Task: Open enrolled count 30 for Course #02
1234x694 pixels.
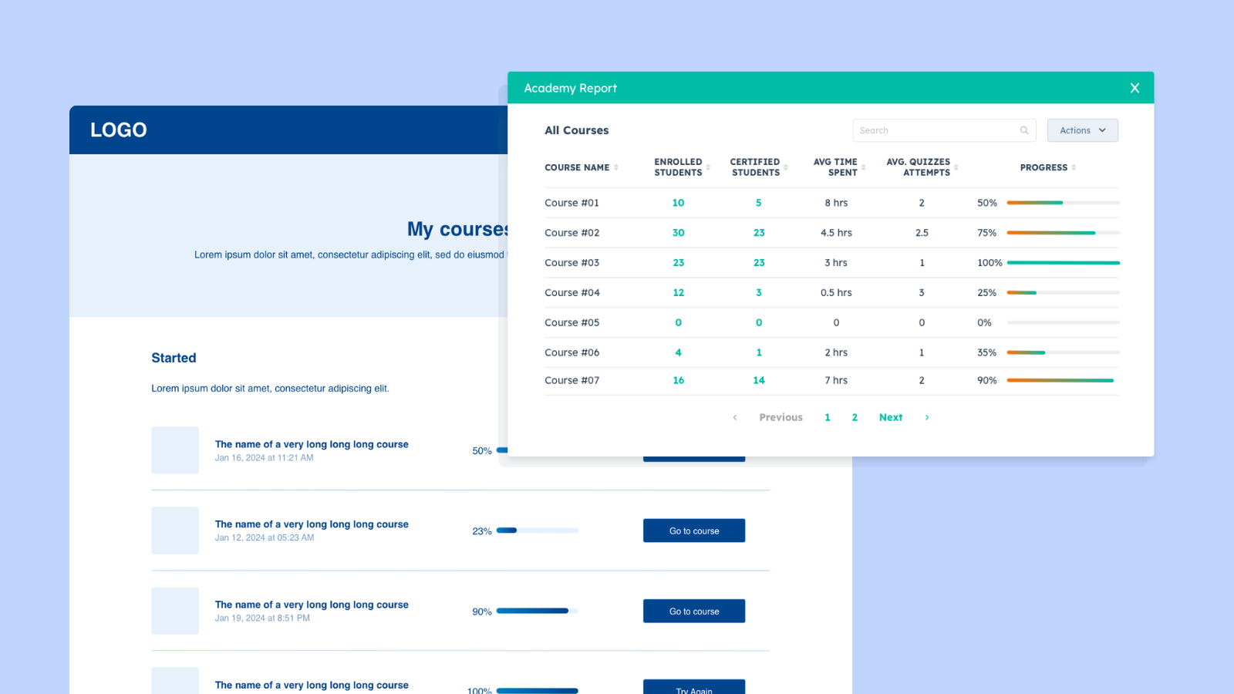Action: point(678,233)
